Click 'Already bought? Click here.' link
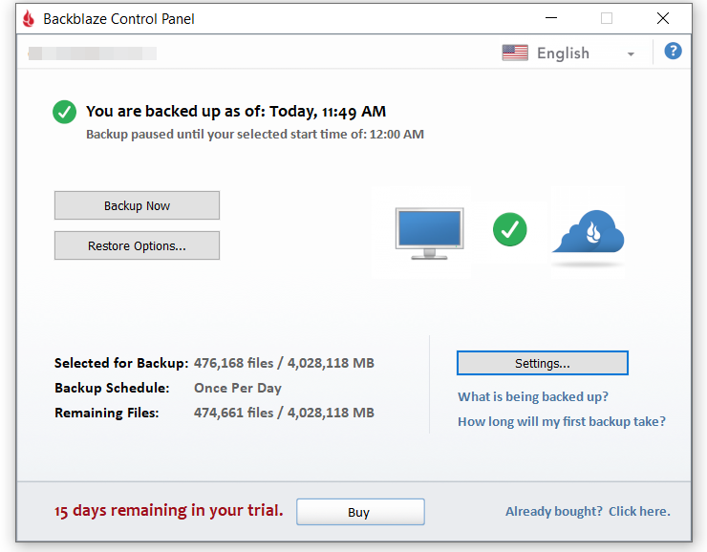Viewport: 707px width, 552px height. coord(588,511)
